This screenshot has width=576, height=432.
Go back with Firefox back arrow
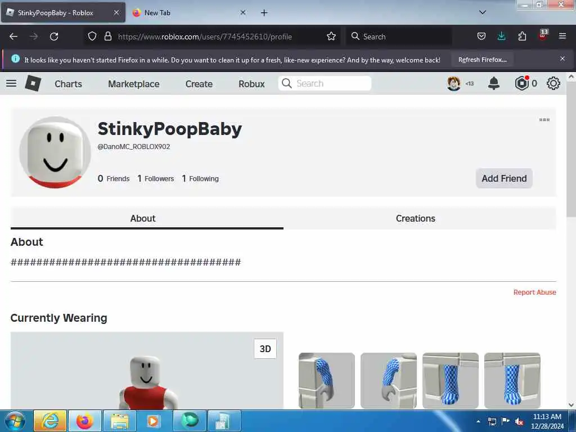coord(13,37)
